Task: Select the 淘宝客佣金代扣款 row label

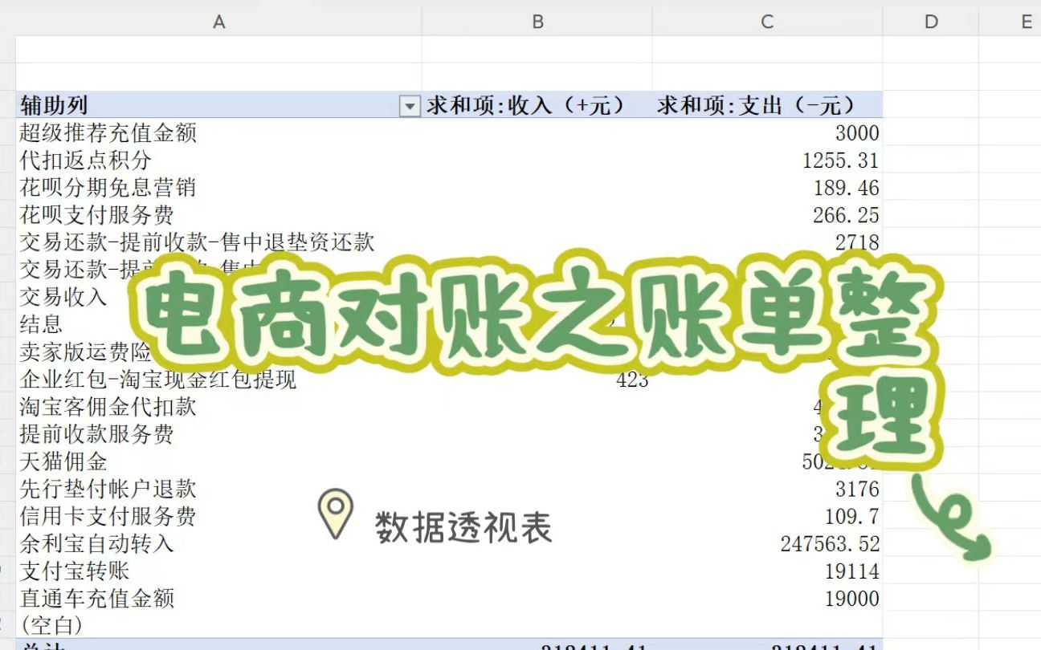Action: click(x=108, y=406)
